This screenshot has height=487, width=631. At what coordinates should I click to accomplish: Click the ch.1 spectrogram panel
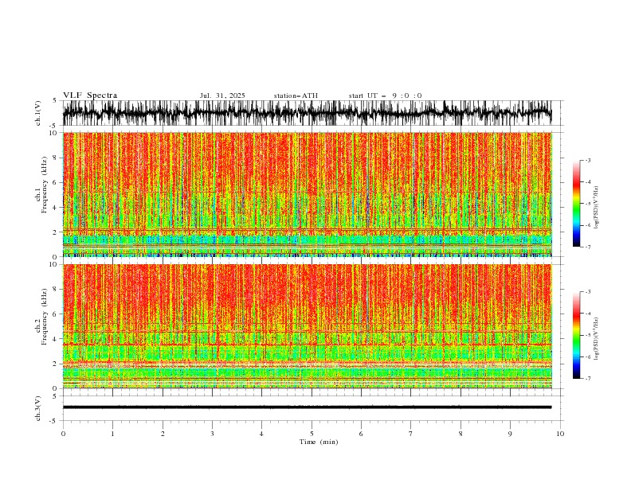[307, 194]
